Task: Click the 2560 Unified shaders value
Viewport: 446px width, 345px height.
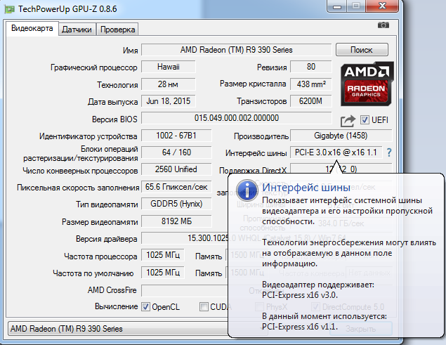Action: coord(176,169)
